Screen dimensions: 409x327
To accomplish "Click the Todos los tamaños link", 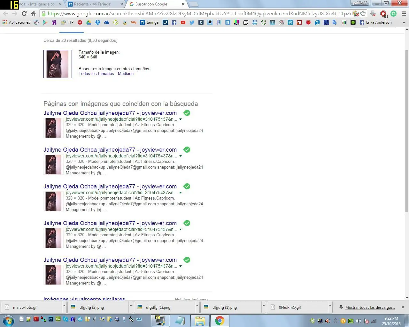I will point(96,74).
